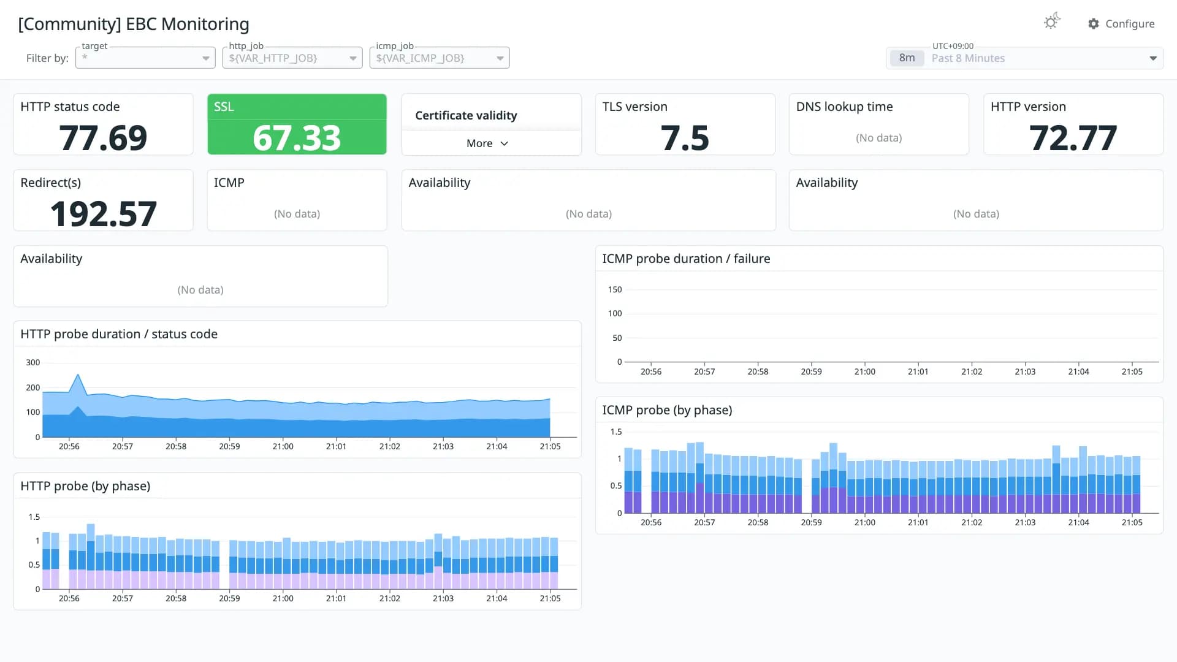Open the Past 8 Minutes time range selector

click(x=1024, y=58)
